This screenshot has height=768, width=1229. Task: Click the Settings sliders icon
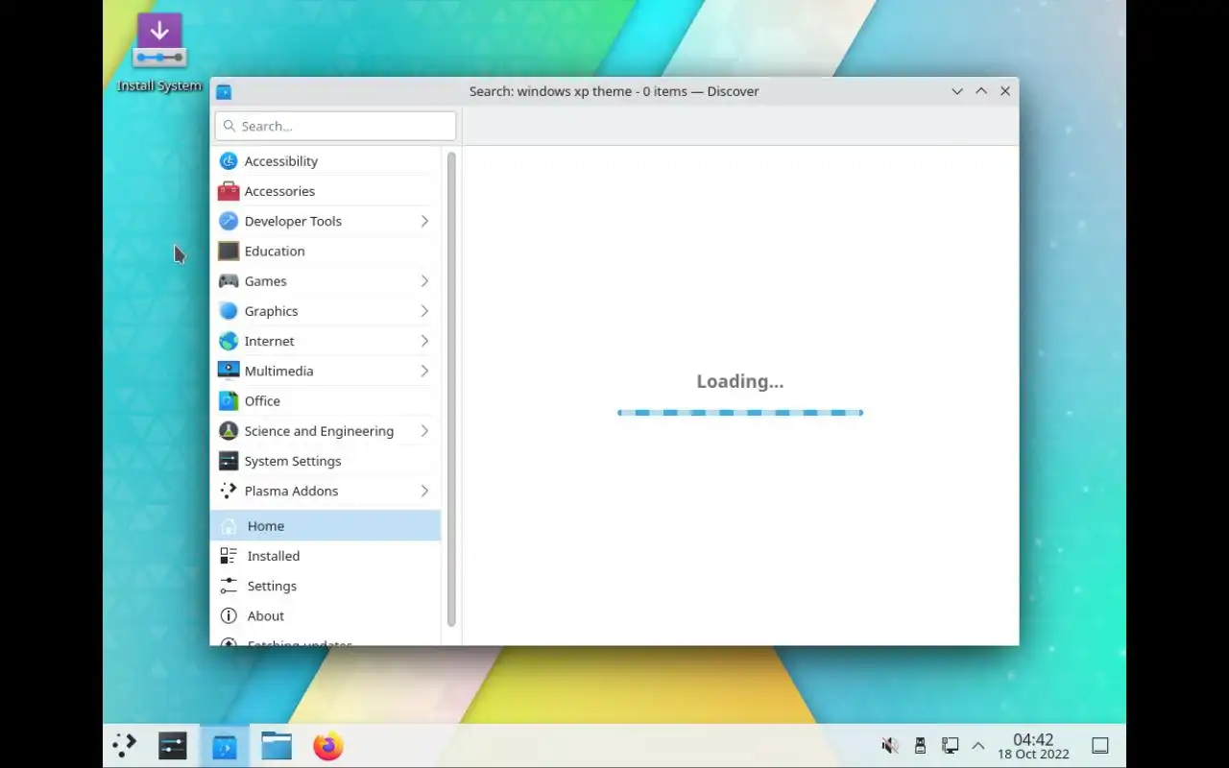click(x=229, y=586)
